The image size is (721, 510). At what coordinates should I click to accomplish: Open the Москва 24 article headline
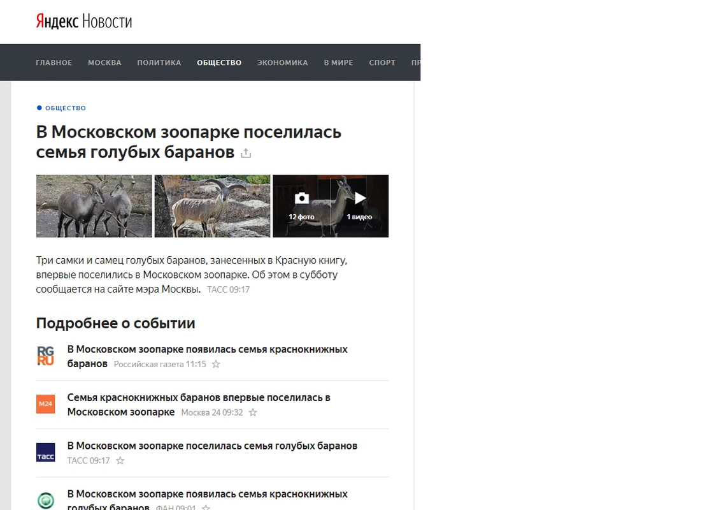[199, 404]
